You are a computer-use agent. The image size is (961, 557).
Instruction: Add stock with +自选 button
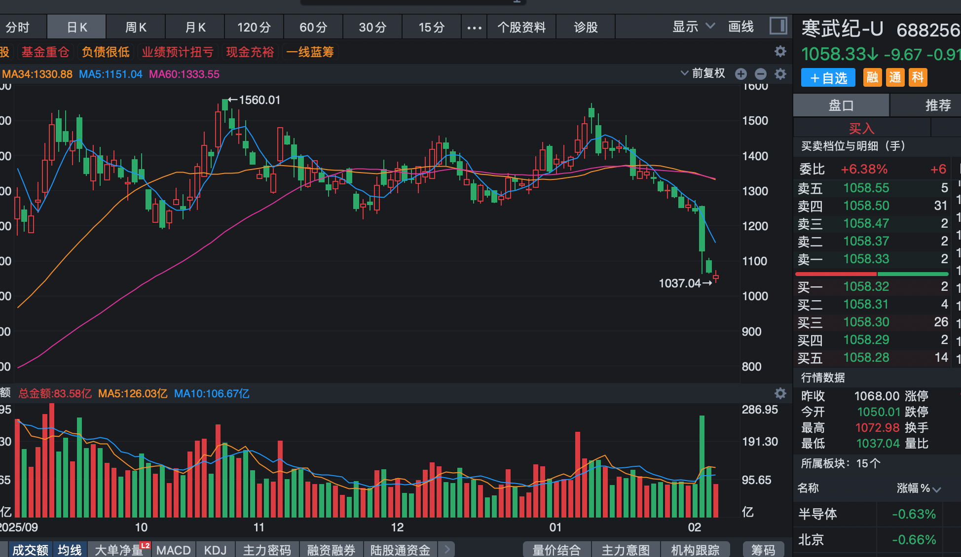[x=828, y=78]
